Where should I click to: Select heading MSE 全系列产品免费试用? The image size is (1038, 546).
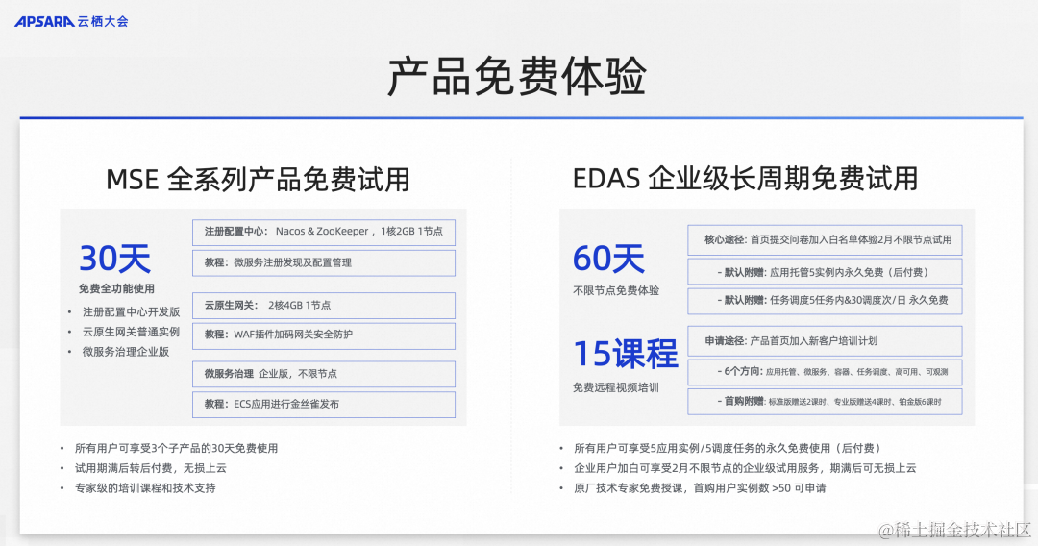click(259, 180)
